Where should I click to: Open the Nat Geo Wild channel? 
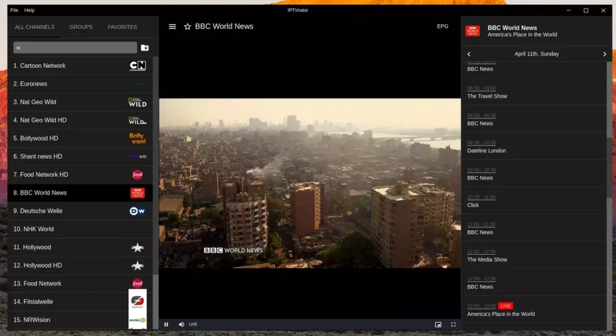point(38,102)
